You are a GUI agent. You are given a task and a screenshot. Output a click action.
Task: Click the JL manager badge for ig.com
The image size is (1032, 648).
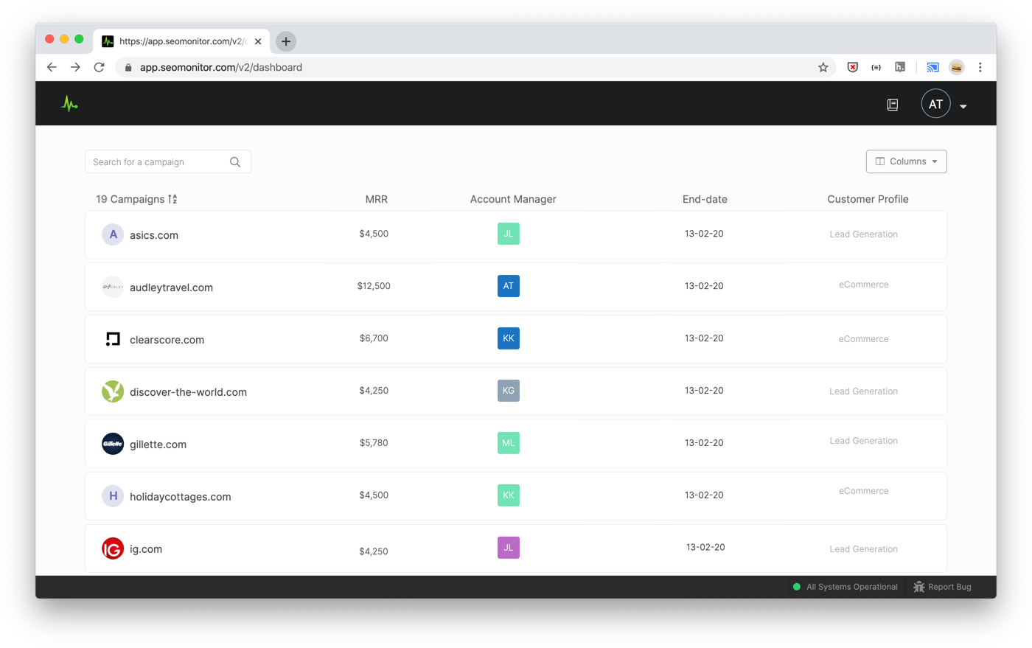tap(509, 548)
